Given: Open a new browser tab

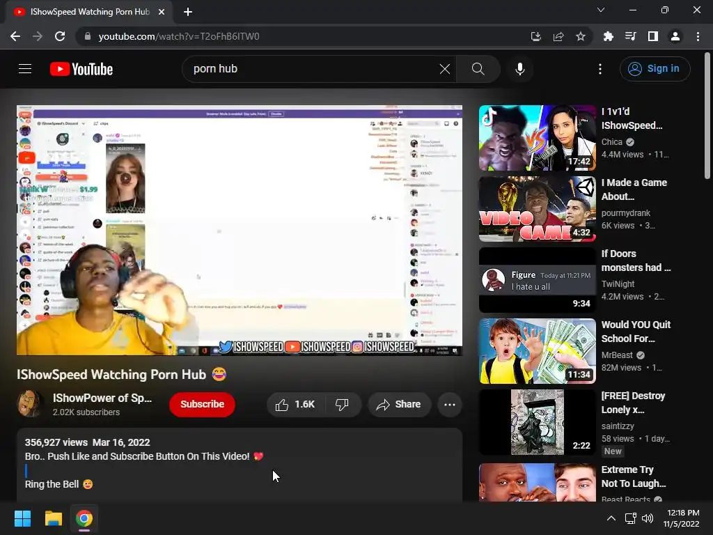Looking at the screenshot, I should pyautogui.click(x=188, y=12).
